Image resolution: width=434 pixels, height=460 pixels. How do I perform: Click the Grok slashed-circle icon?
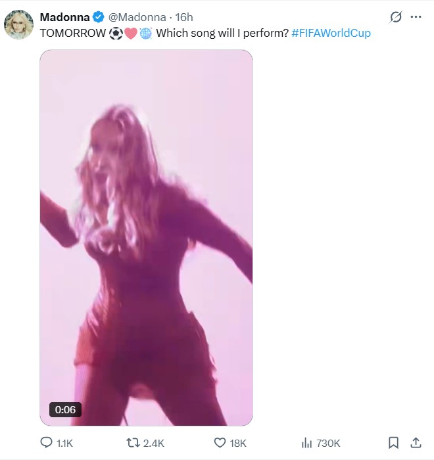[x=395, y=17]
